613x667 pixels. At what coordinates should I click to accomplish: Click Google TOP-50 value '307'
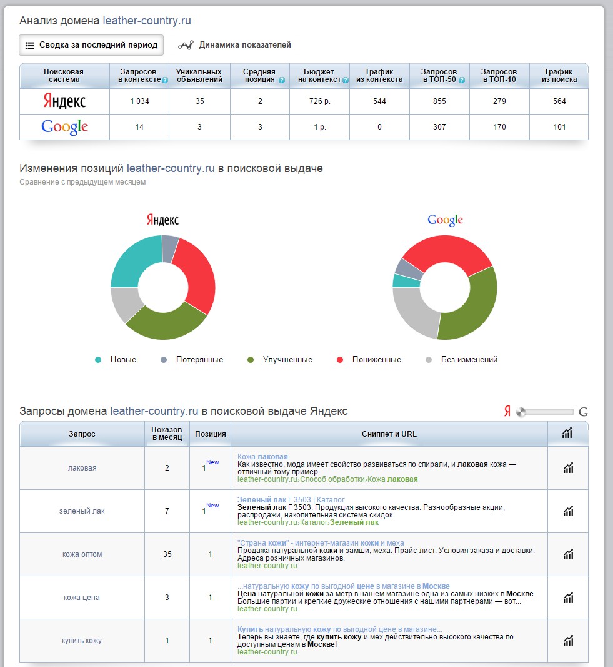pyautogui.click(x=439, y=127)
